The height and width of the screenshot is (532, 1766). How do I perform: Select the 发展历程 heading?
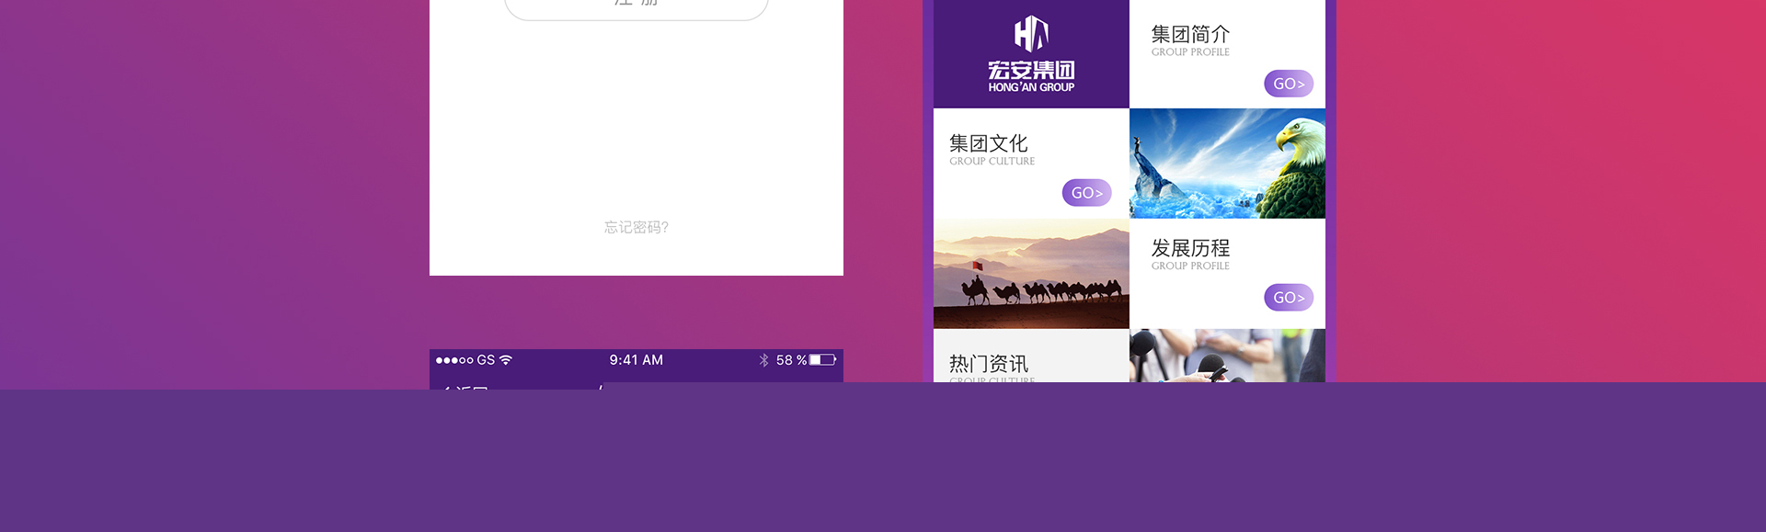pyautogui.click(x=1190, y=248)
